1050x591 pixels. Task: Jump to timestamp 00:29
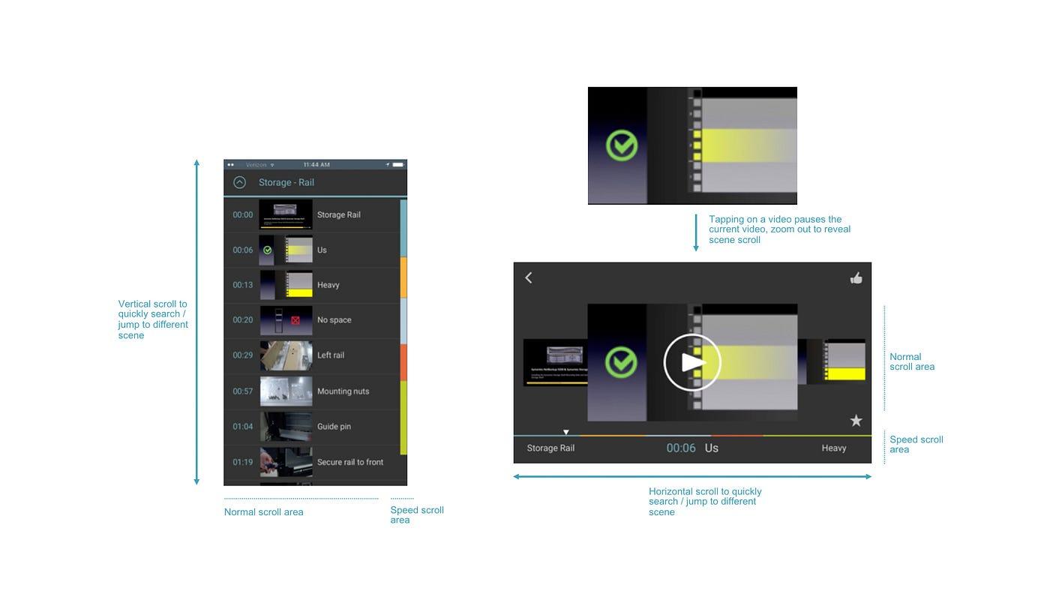(242, 355)
